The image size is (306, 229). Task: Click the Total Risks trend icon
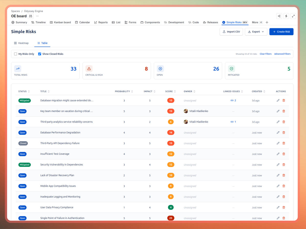coord(18,69)
